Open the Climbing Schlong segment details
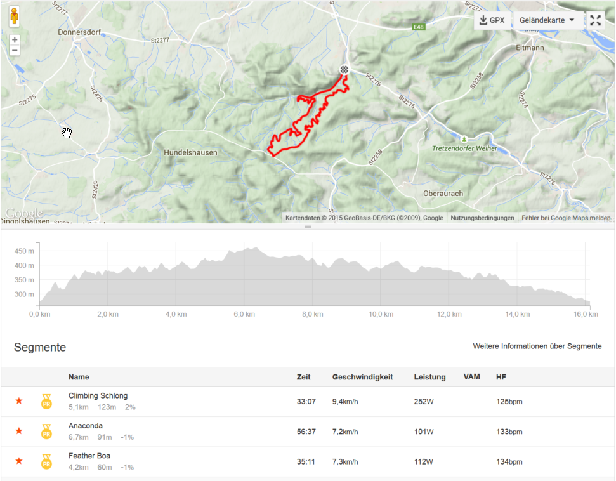The width and height of the screenshot is (616, 481). point(98,396)
